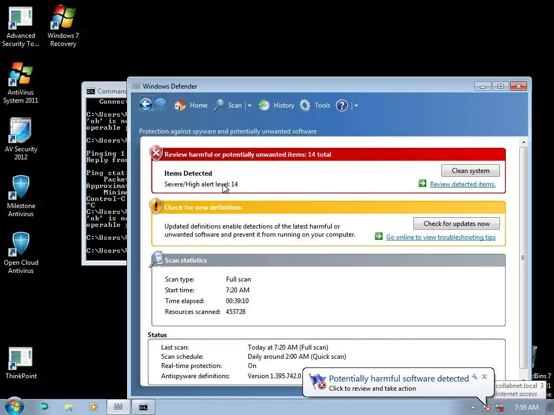Close the harmful software notification balloon
554x415 pixels.
484,377
